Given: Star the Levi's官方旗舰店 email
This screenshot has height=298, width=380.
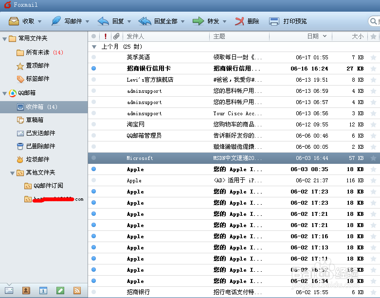Looking at the screenshot, I should pyautogui.click(x=374, y=80).
